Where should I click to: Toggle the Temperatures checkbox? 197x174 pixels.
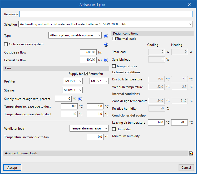pos(114,66)
